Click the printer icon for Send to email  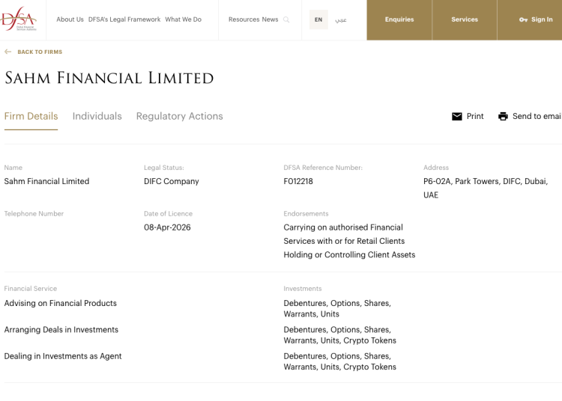(x=503, y=117)
